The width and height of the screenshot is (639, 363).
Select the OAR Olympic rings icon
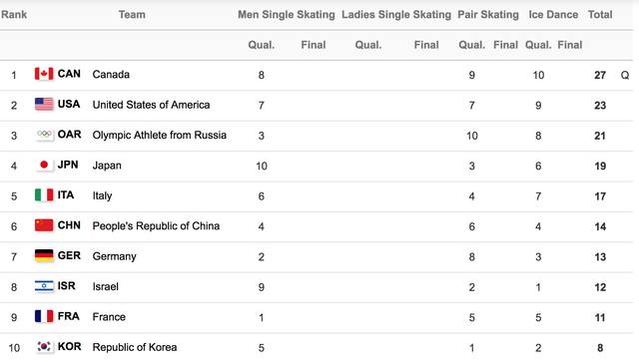click(x=44, y=135)
